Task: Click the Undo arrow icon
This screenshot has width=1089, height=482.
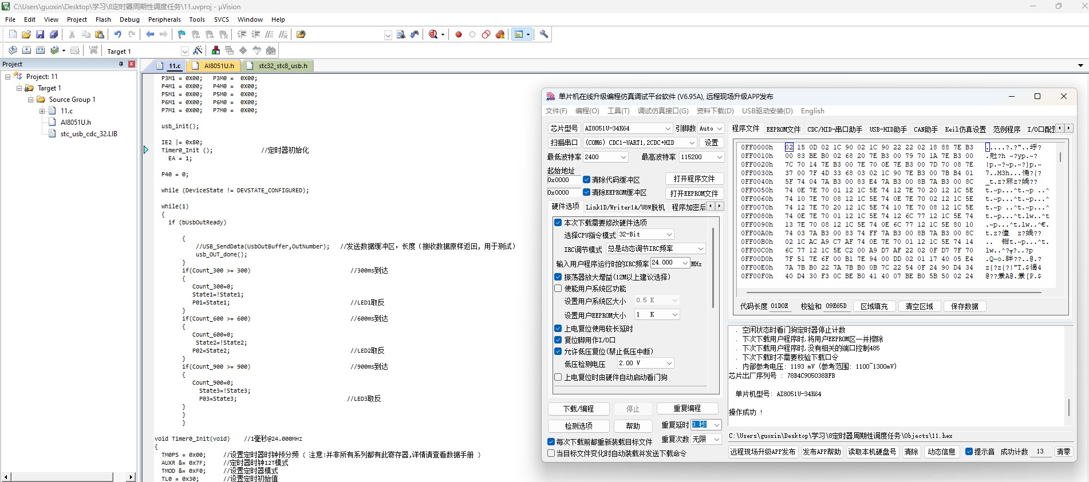Action: [118, 34]
